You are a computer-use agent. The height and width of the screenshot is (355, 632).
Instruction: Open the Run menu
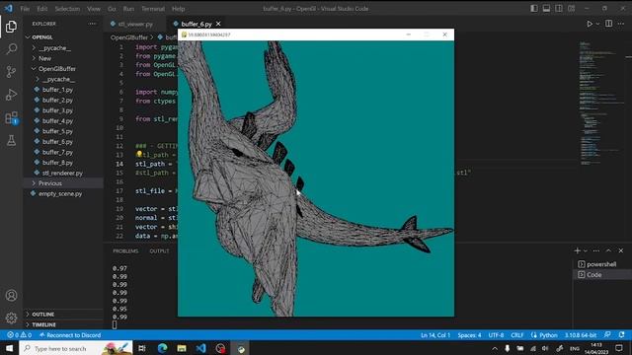[x=128, y=9]
